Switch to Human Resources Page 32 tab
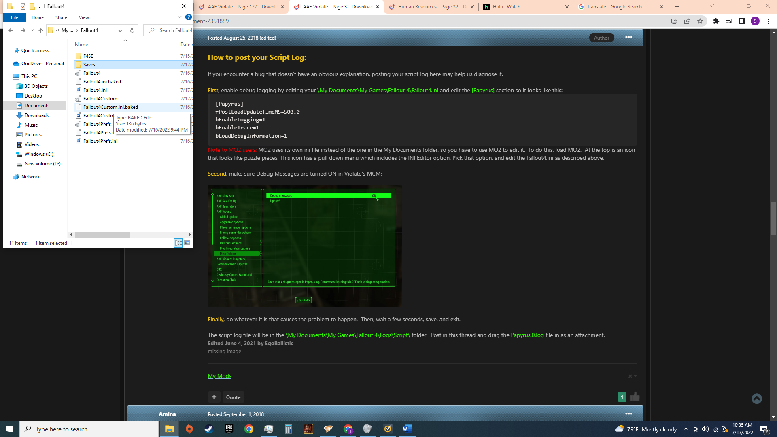The height and width of the screenshot is (437, 777). point(431,7)
